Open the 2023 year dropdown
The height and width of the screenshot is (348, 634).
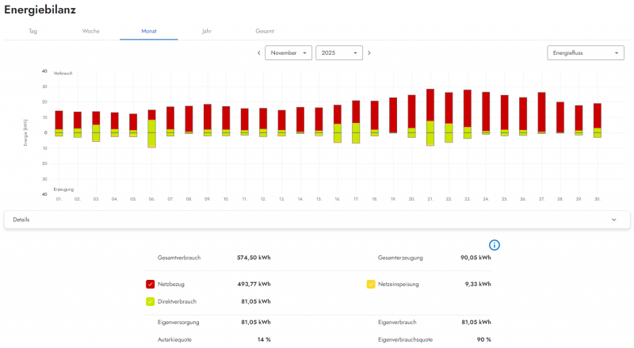(x=338, y=53)
